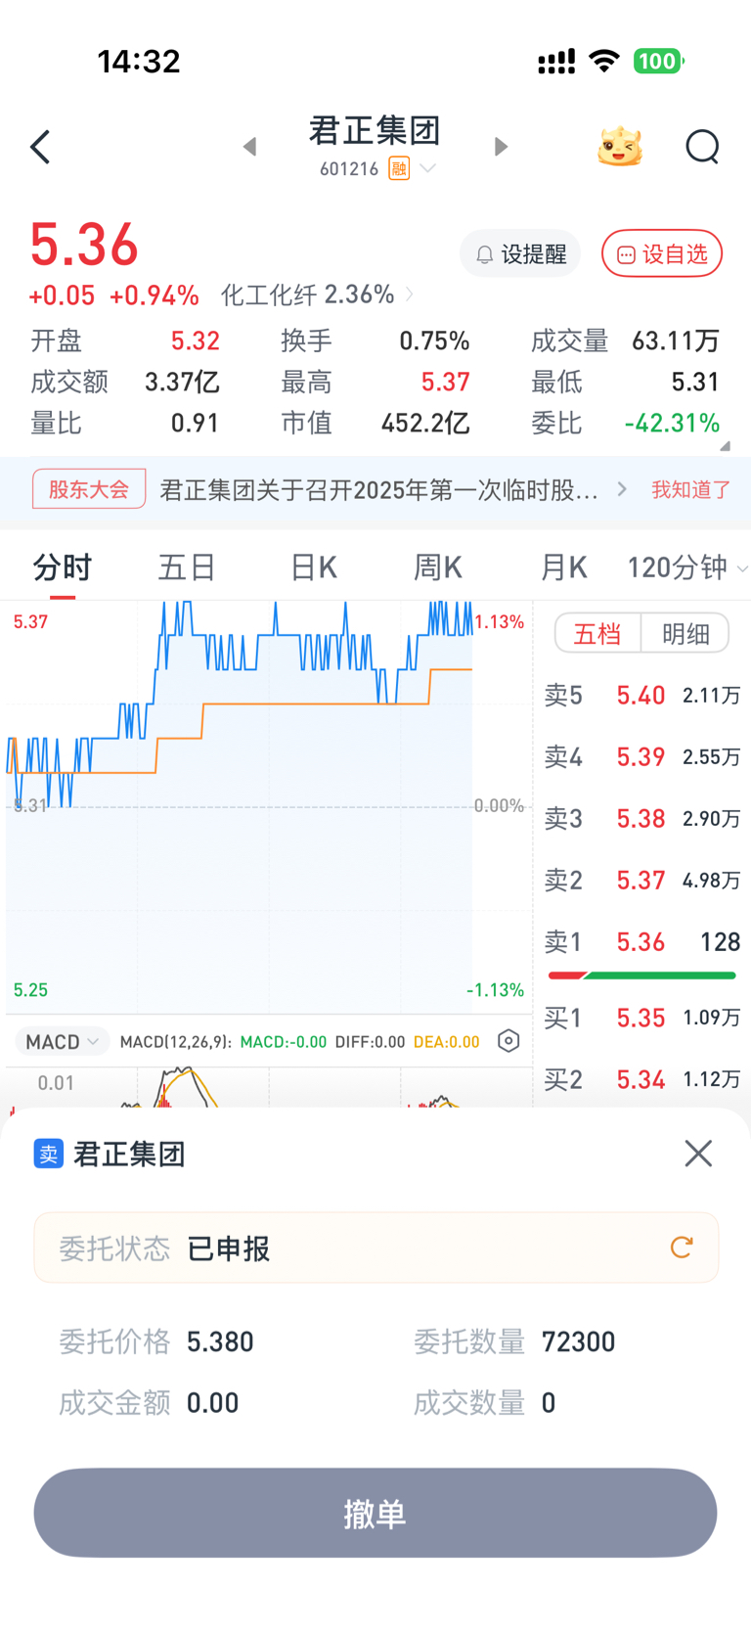Viewport: 751px width, 1634px height.
Task: Tap 市值 value 452.2亿
Action: click(x=425, y=424)
